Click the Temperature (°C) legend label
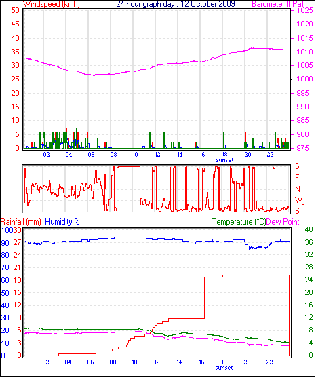316x384 pixels. click(x=239, y=222)
